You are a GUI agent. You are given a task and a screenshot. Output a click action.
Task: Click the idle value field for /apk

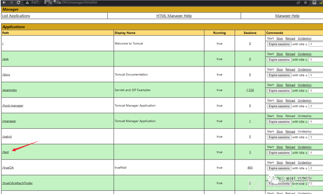316,60
